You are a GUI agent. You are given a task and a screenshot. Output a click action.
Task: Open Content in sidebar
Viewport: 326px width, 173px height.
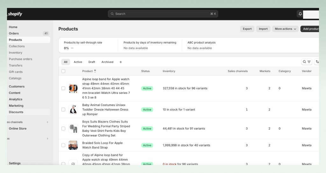15,93
